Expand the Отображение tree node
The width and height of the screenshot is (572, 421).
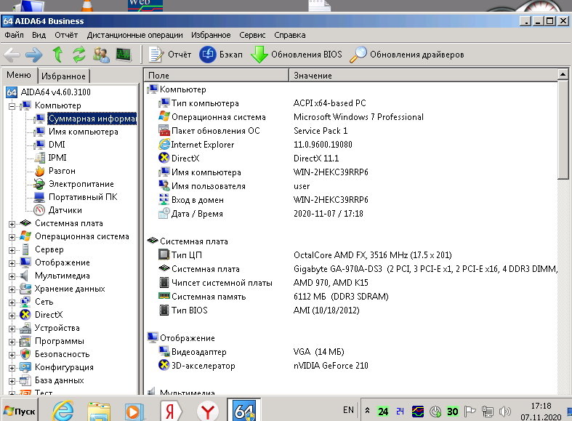coord(12,263)
